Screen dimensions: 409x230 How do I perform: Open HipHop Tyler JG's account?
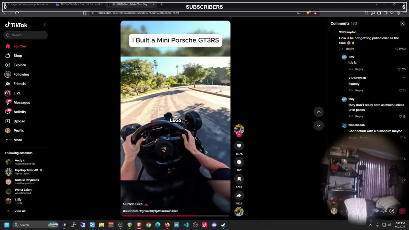(x=25, y=172)
